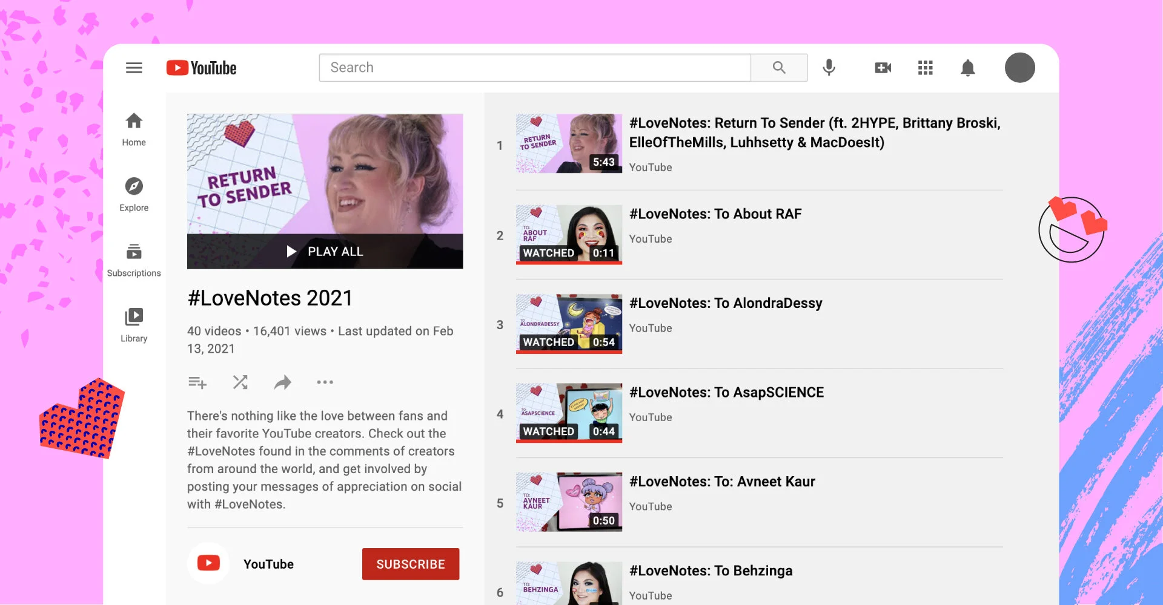Image resolution: width=1163 pixels, height=605 pixels.
Task: Click channel name under Return To Sender
Action: pyautogui.click(x=651, y=168)
